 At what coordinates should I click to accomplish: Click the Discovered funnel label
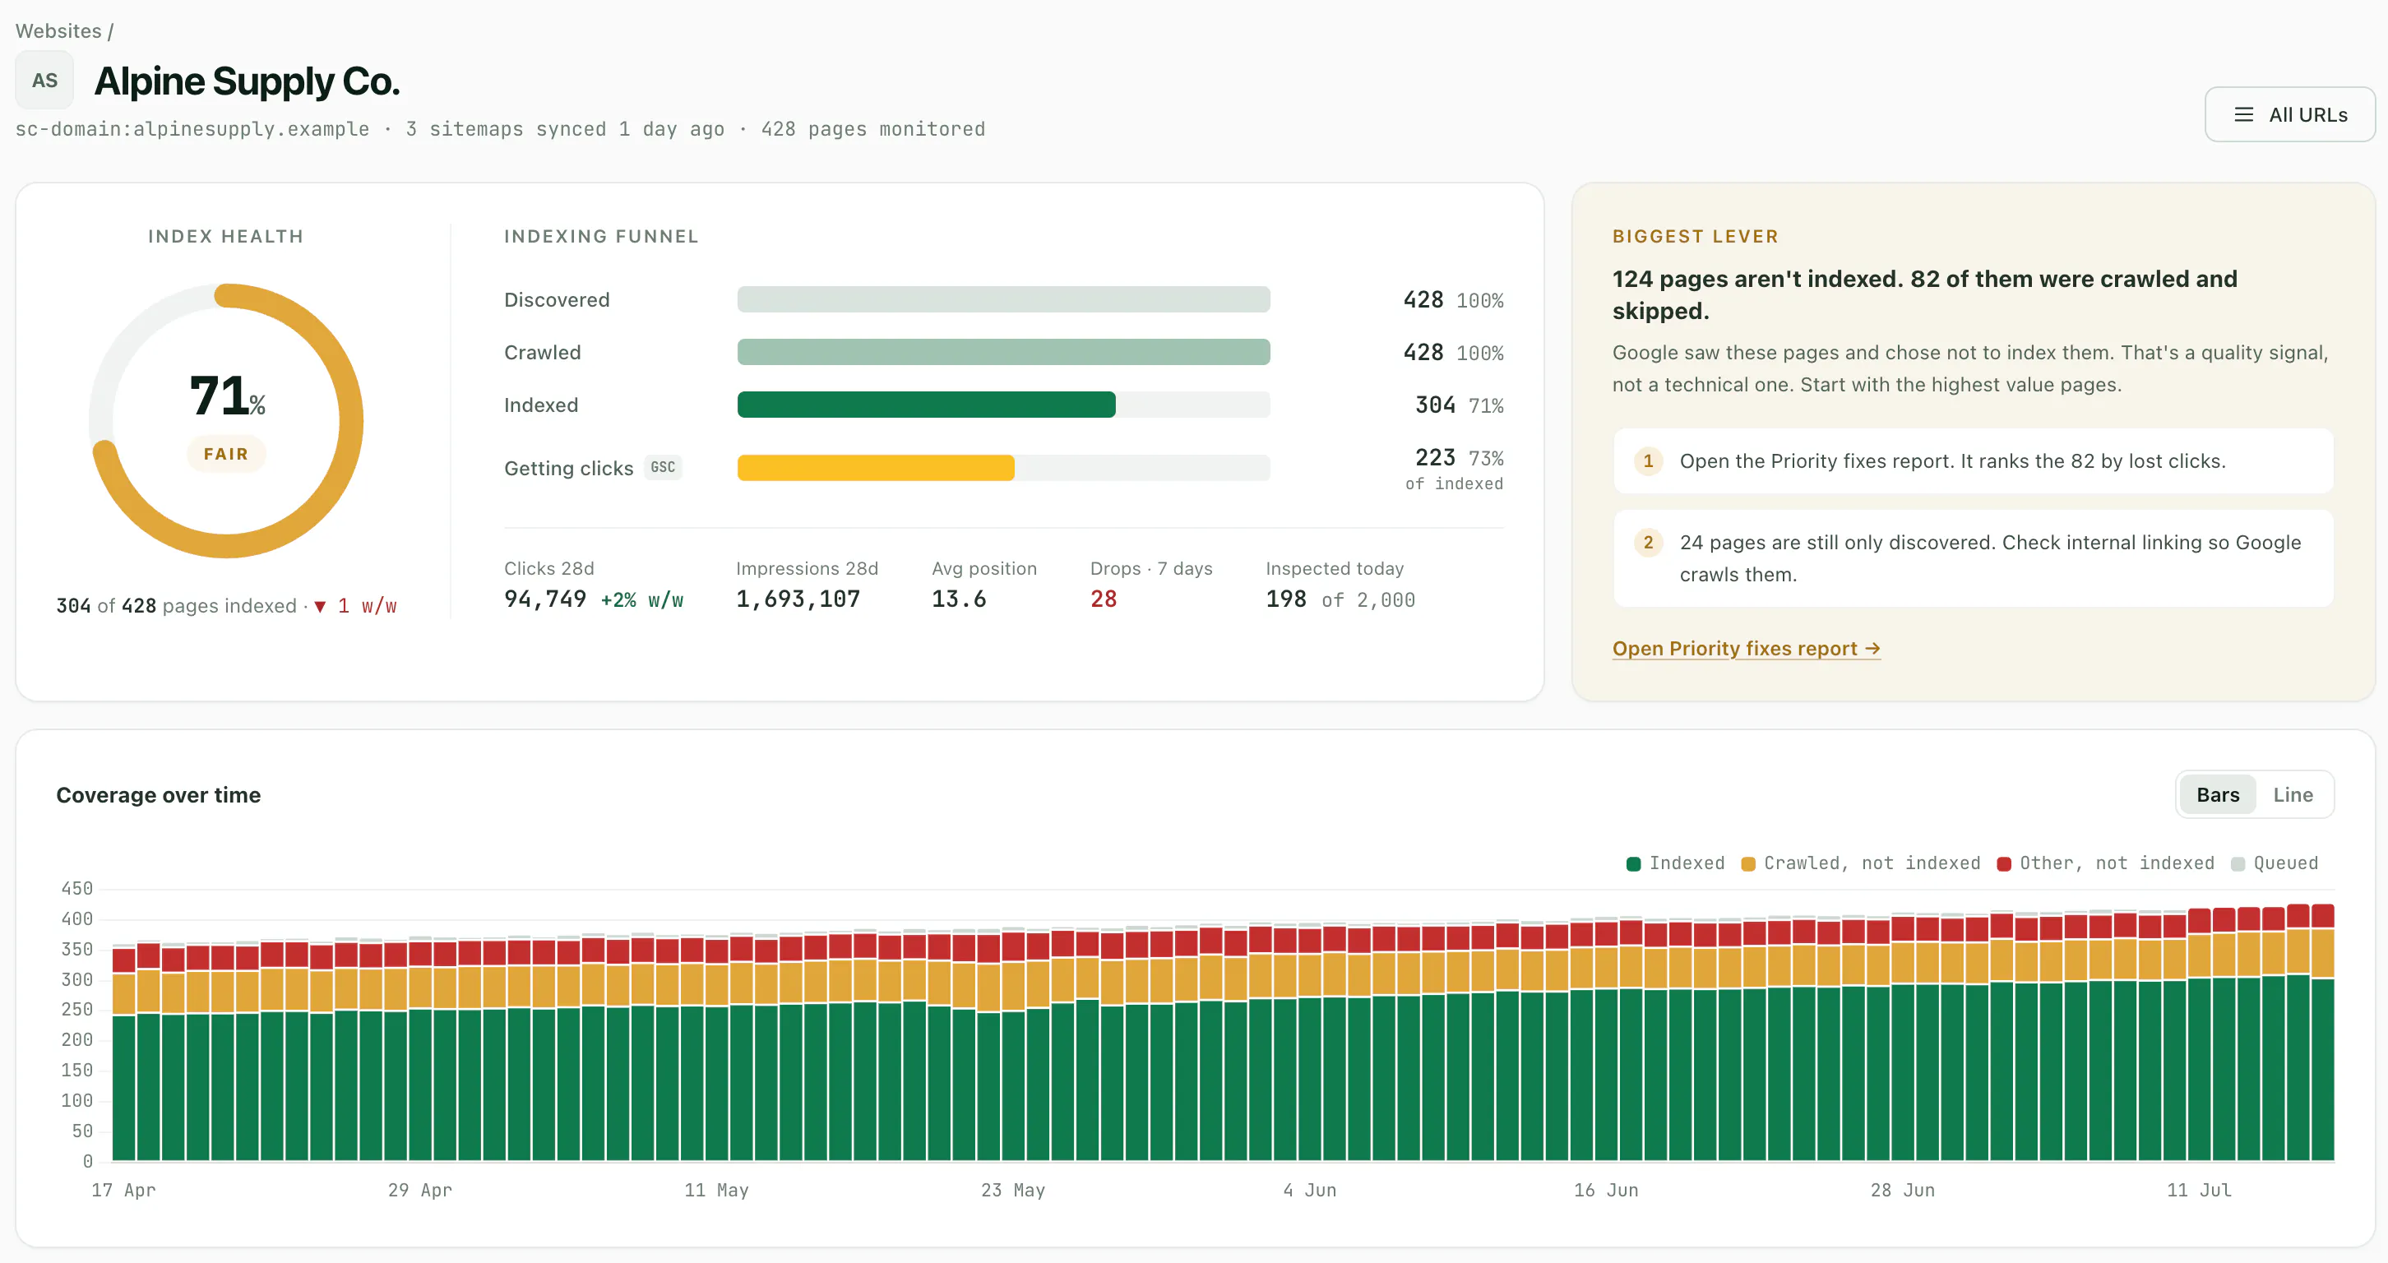(x=556, y=299)
